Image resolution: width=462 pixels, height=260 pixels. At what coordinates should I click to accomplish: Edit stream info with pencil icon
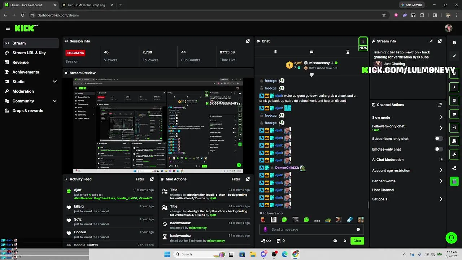point(431,41)
